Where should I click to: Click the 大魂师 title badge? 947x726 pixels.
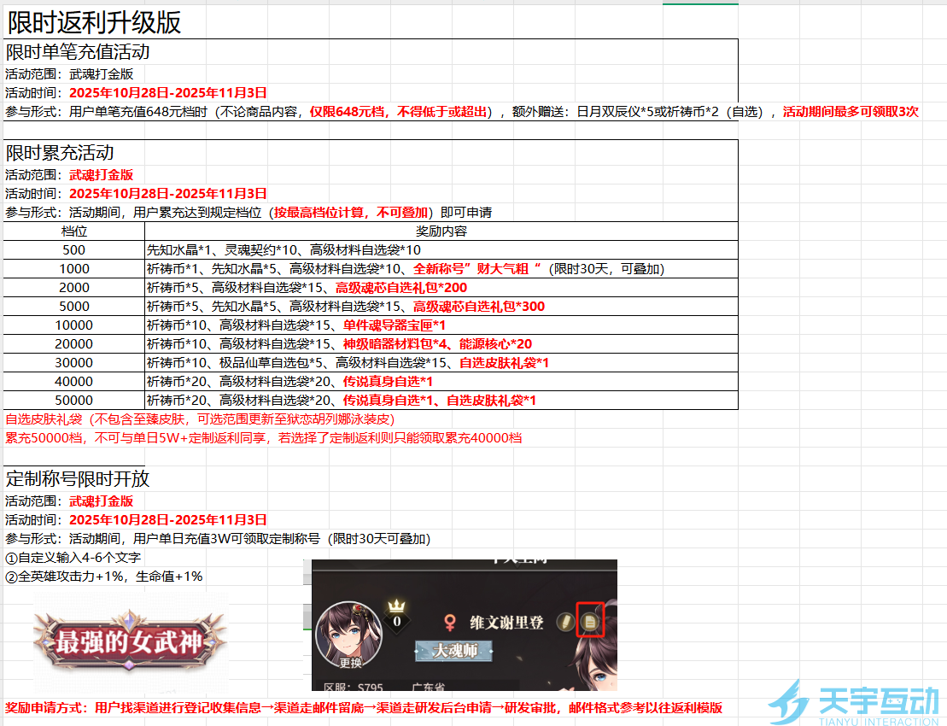[x=454, y=651]
